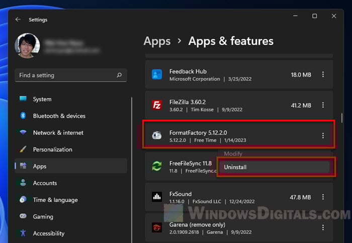Click the FormatFactory 5.12.2.0 app name
Screen dimensions: 352x243
[198, 133]
